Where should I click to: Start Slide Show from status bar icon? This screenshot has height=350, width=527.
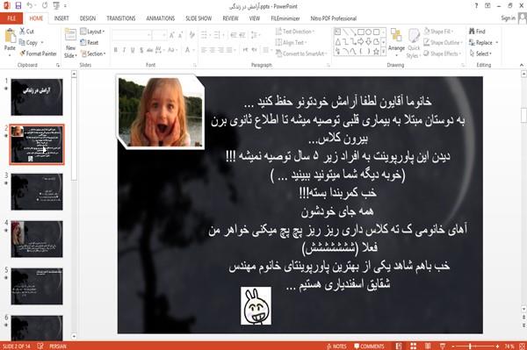(x=443, y=346)
